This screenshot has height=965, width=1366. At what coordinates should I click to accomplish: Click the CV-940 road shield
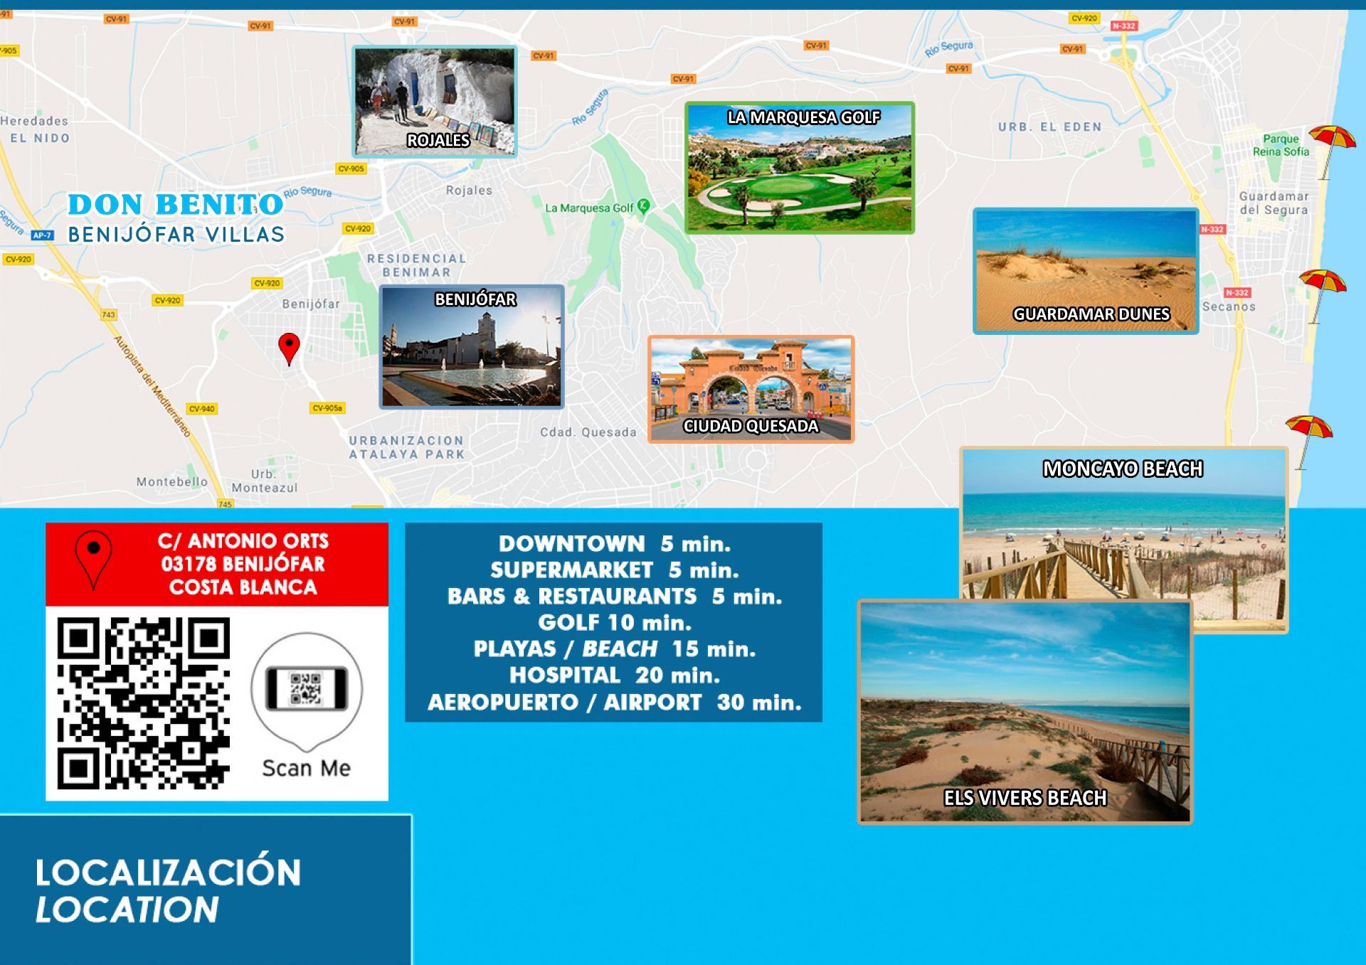pos(202,409)
